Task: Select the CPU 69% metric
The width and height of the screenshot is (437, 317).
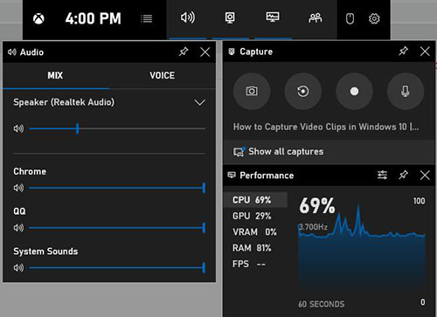Action: (255, 200)
